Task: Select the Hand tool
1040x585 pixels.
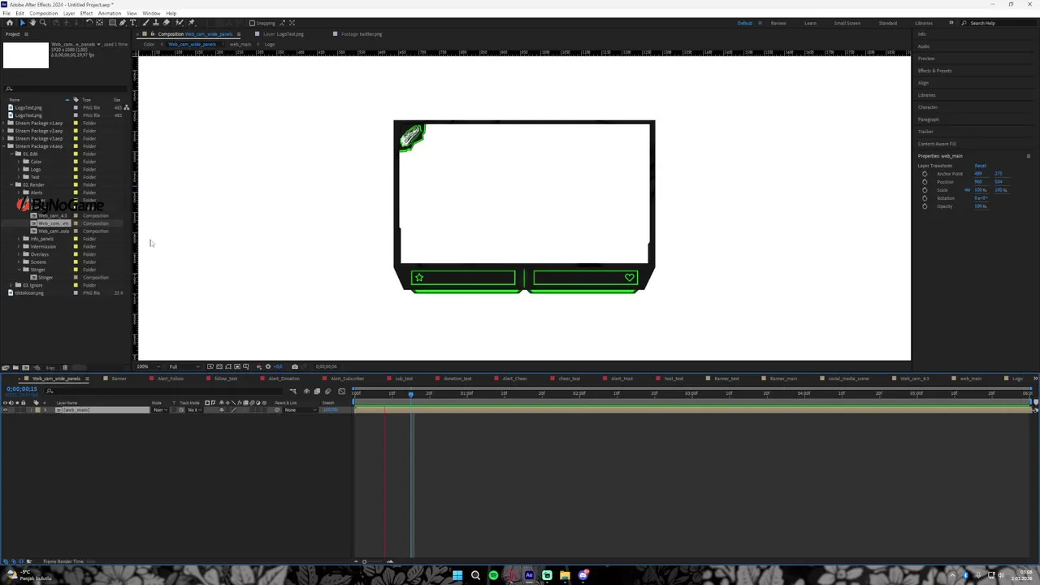Action: click(x=32, y=23)
